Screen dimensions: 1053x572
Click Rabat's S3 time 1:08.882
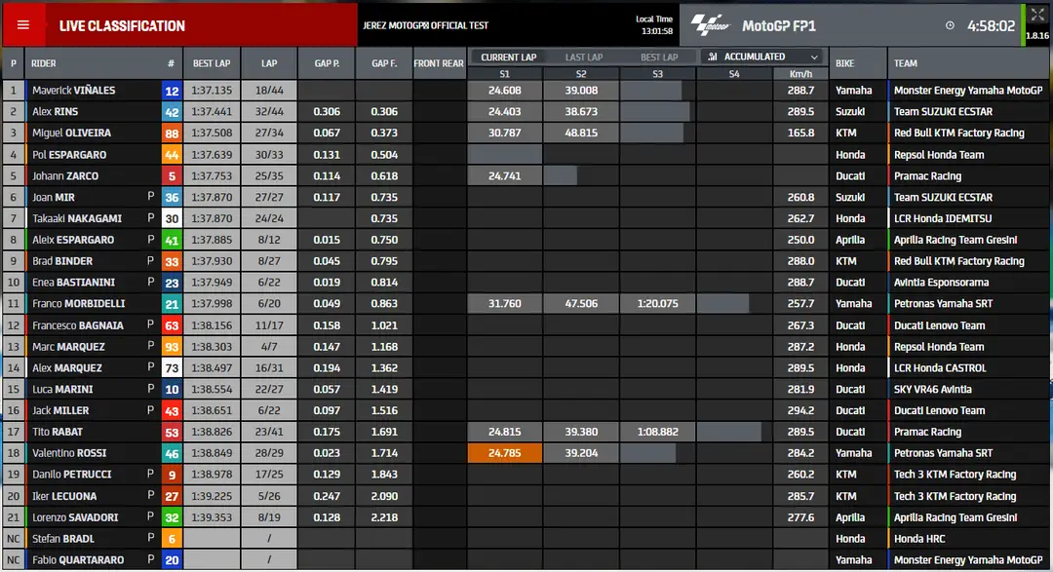point(657,432)
